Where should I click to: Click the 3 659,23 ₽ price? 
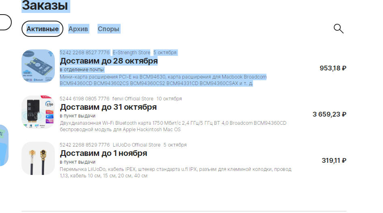tap(329, 114)
